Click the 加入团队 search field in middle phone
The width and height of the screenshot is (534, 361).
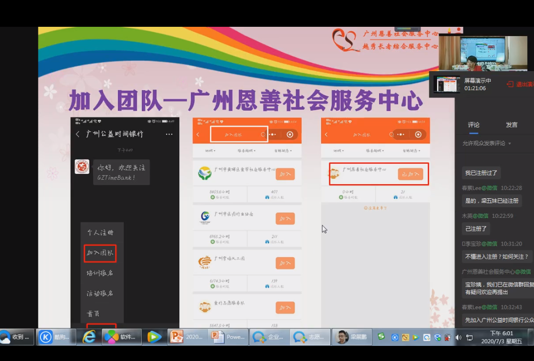click(239, 134)
